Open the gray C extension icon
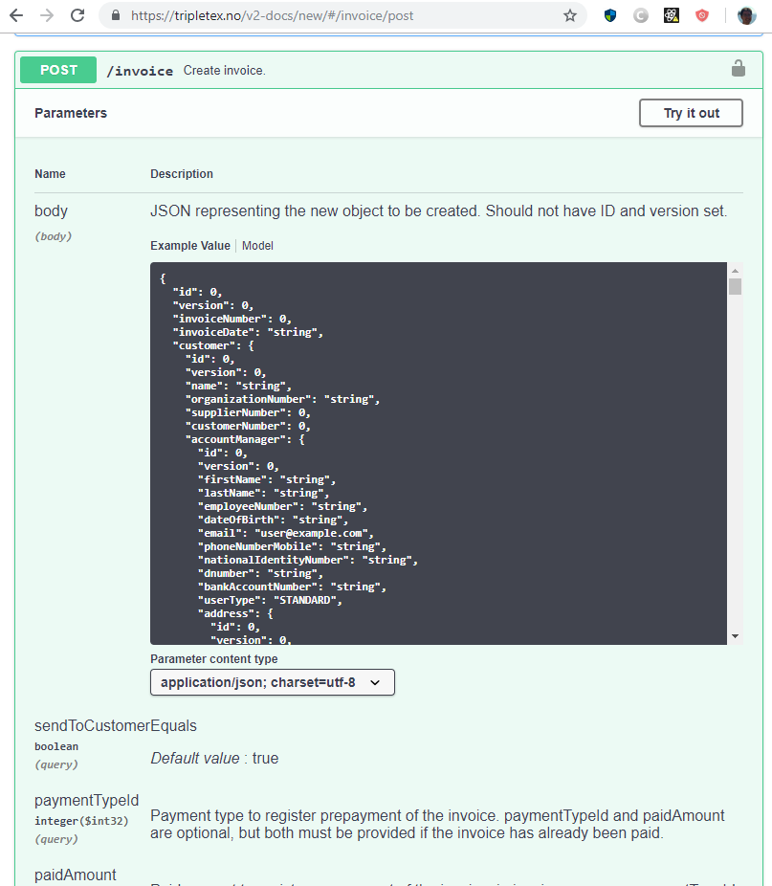The image size is (772, 886). tap(640, 15)
